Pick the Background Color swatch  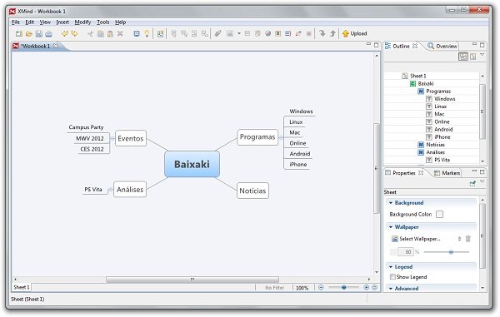point(439,214)
